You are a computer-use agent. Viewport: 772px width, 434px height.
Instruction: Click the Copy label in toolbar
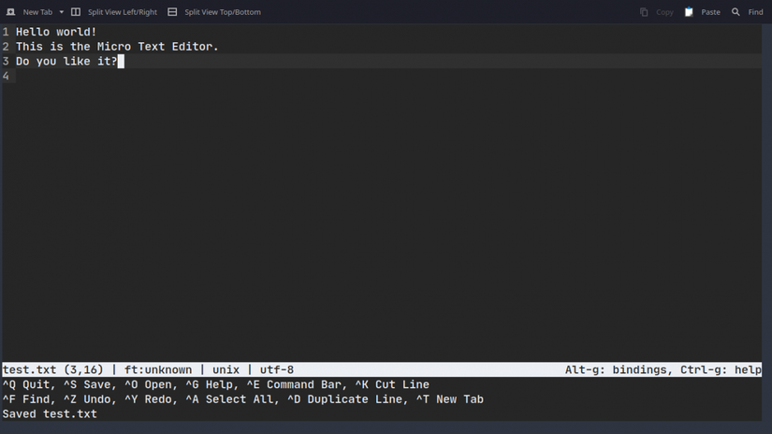point(664,12)
